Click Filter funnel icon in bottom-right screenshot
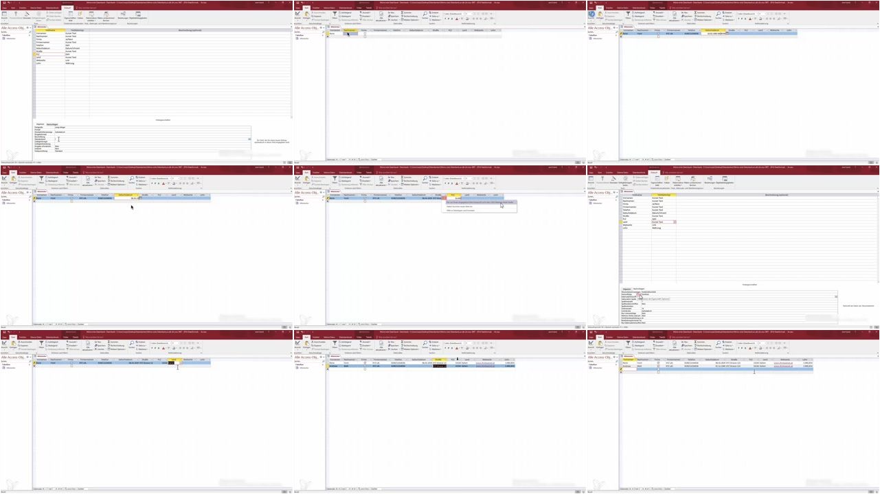The width and height of the screenshot is (880, 494). 628,344
